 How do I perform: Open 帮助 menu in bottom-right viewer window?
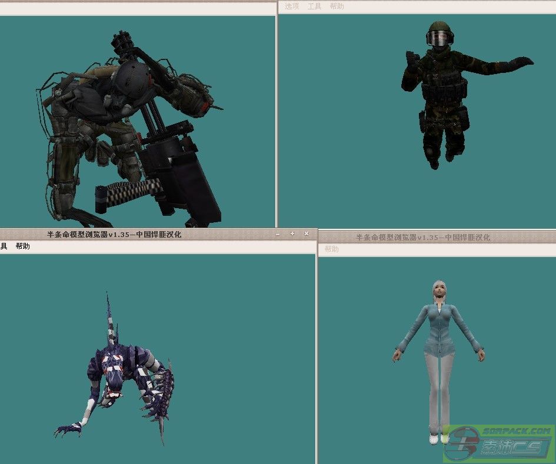[332, 249]
